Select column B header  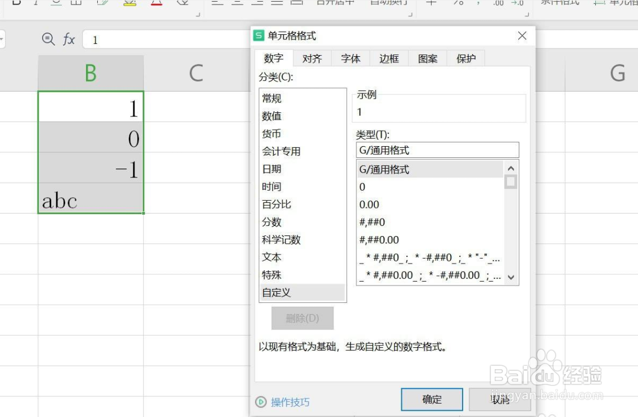pyautogui.click(x=91, y=73)
